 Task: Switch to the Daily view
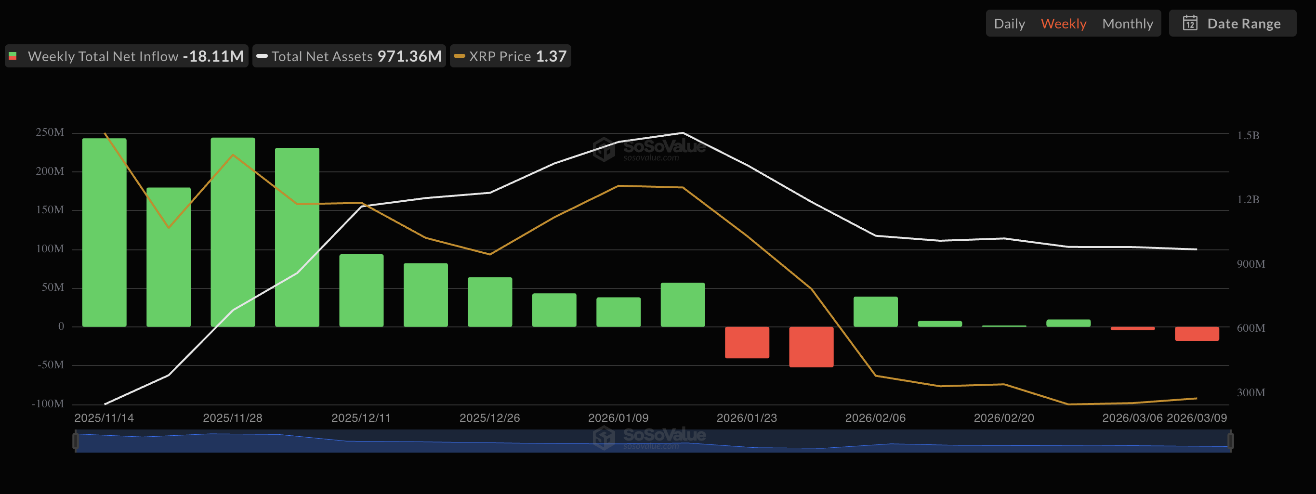tap(1009, 24)
